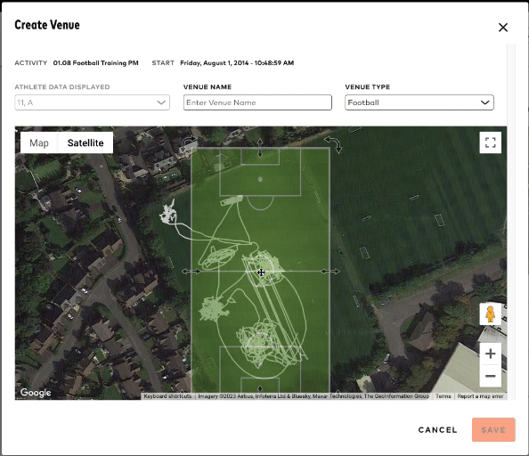Toggle fullscreen map view
529x456 pixels.
[x=490, y=142]
